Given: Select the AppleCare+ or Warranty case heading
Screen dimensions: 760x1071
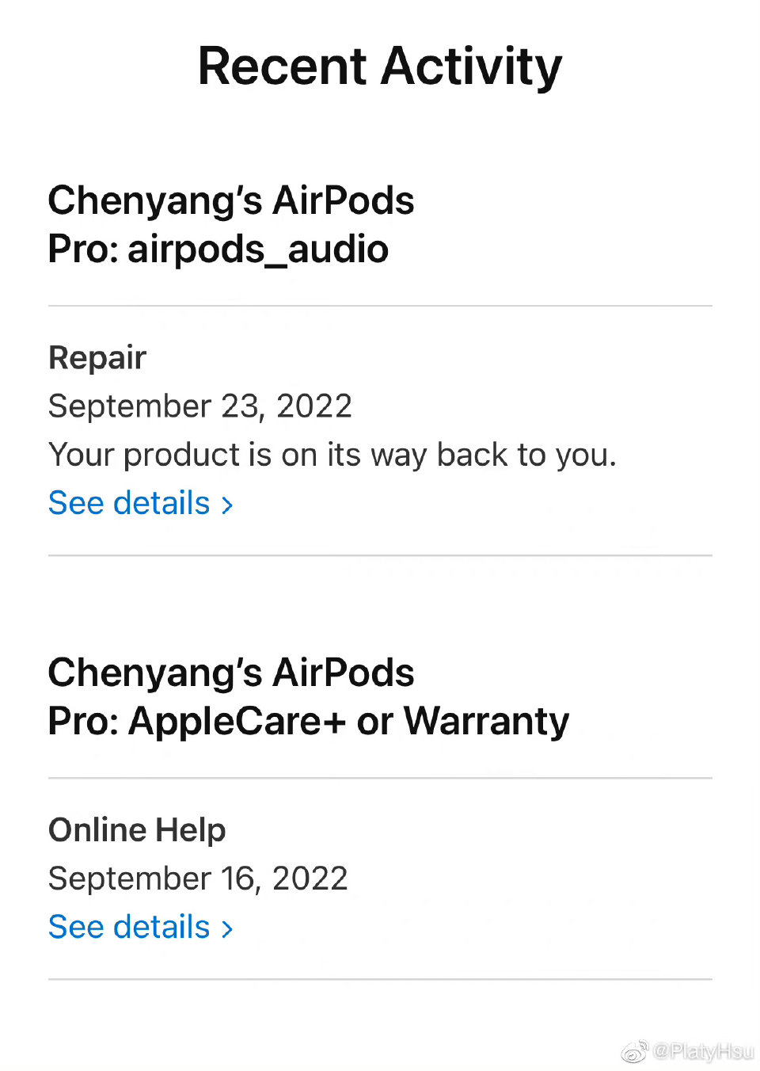Looking at the screenshot, I should point(308,697).
